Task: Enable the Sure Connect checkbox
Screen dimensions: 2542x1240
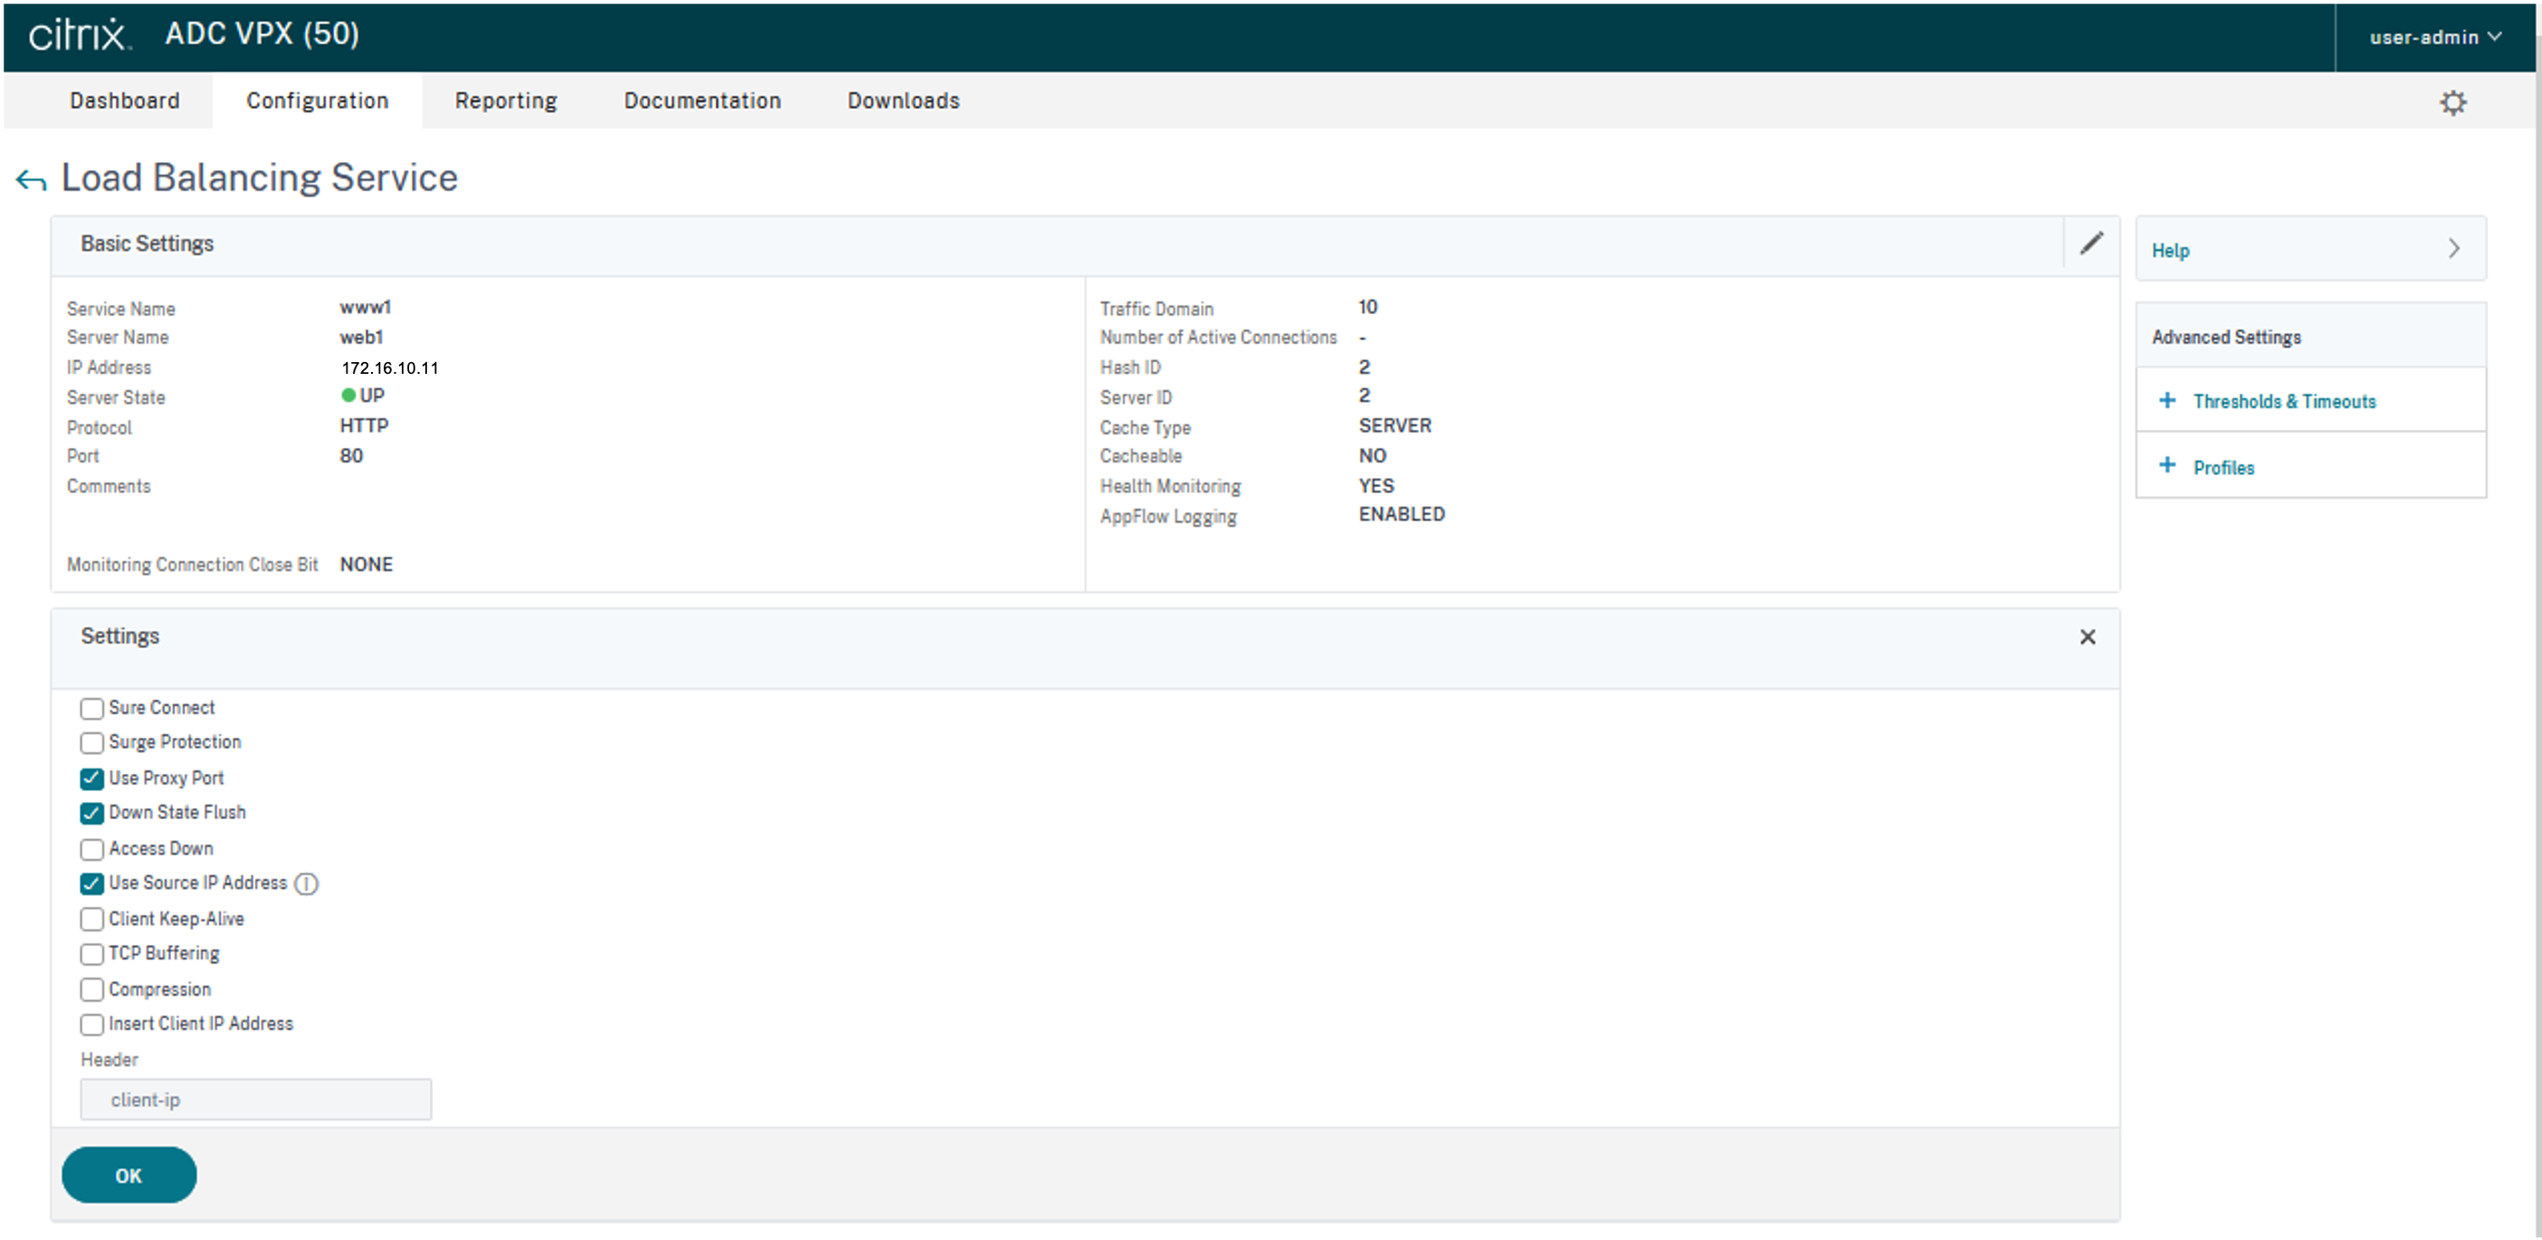Action: (91, 708)
